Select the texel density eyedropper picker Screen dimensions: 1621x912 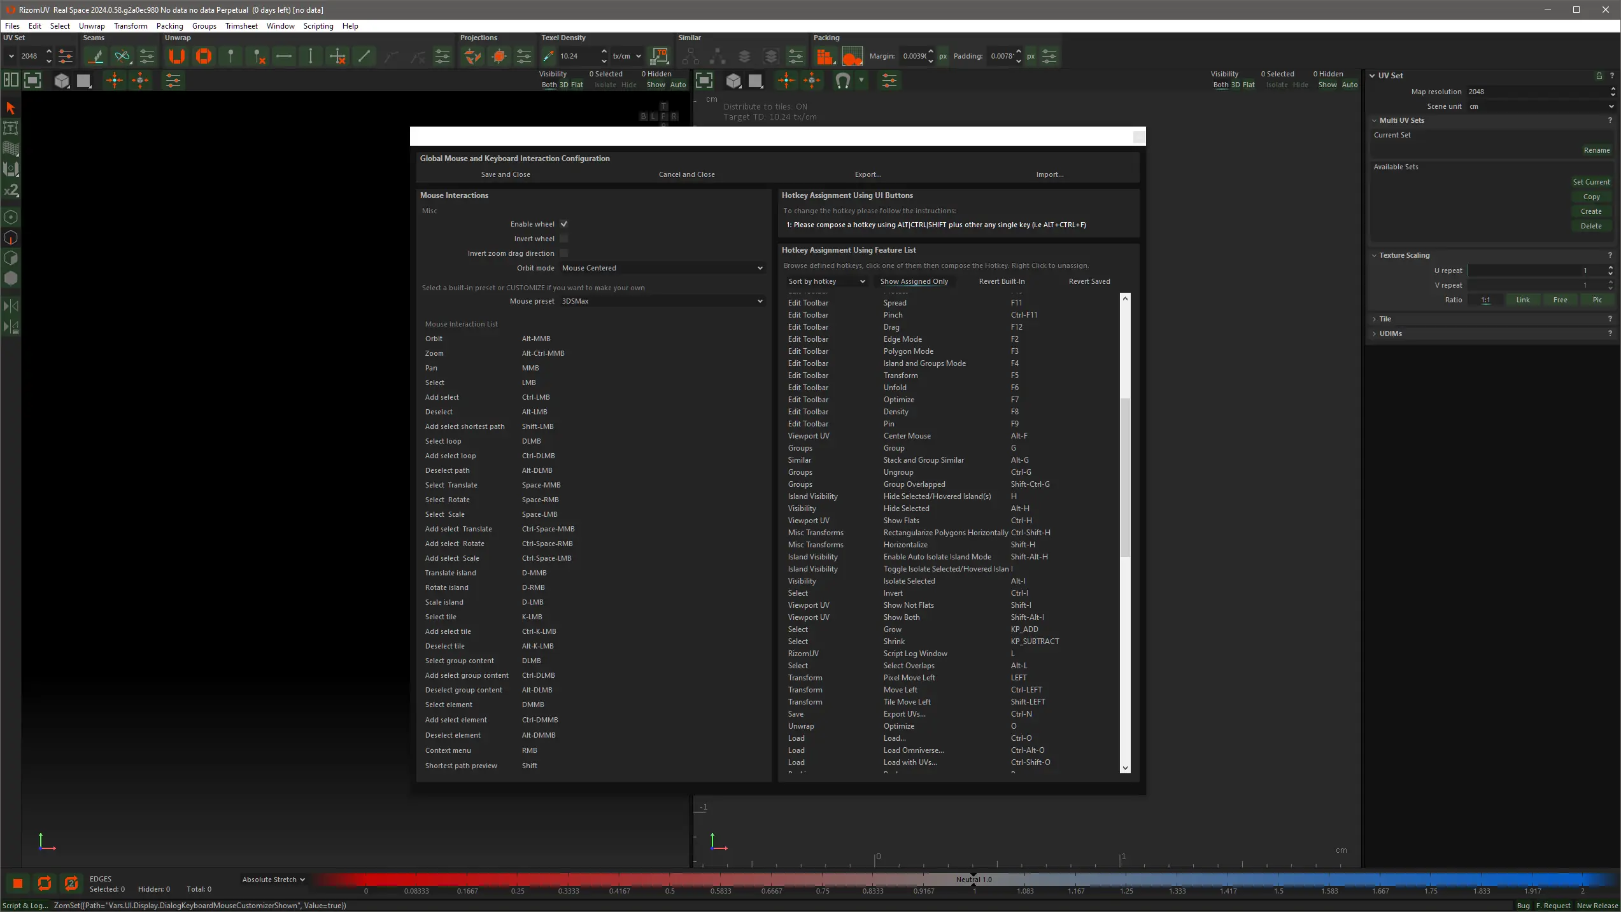pos(548,56)
